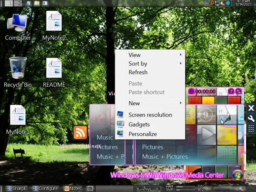256x192 pixels.
Task: Open the Configure taskbar button
Action: click(45, 188)
